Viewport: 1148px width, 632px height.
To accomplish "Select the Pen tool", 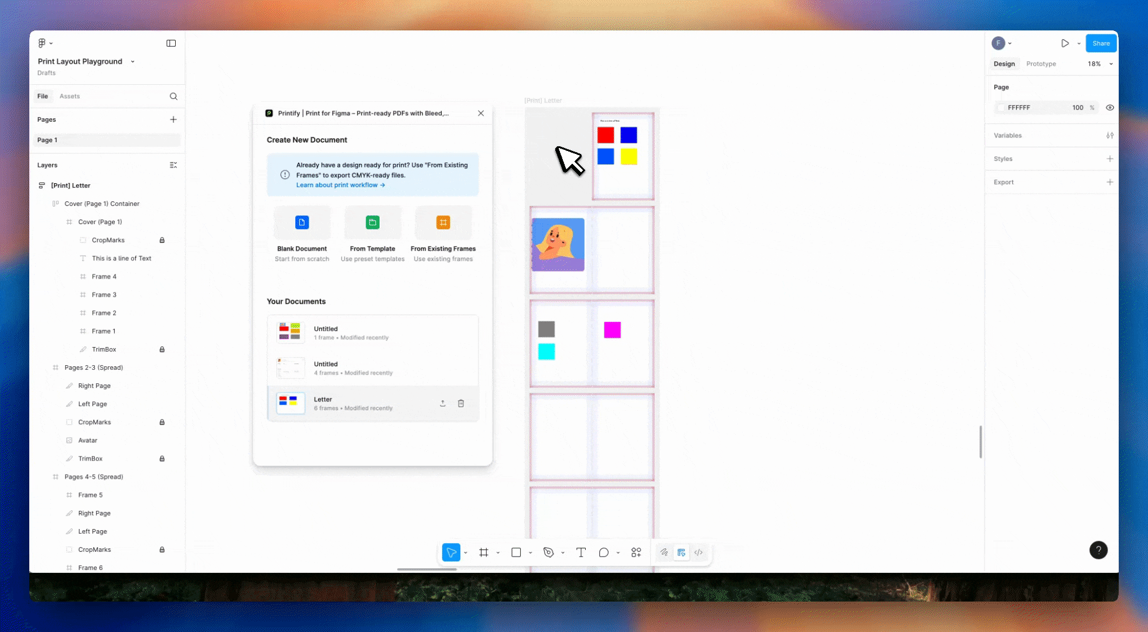I will [x=549, y=552].
